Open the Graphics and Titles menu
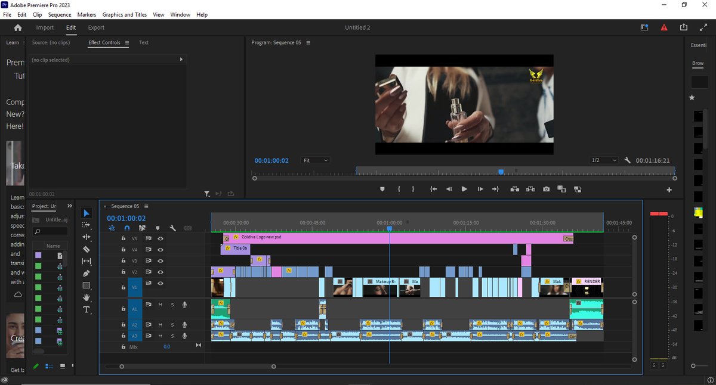The height and width of the screenshot is (385, 716). click(125, 14)
